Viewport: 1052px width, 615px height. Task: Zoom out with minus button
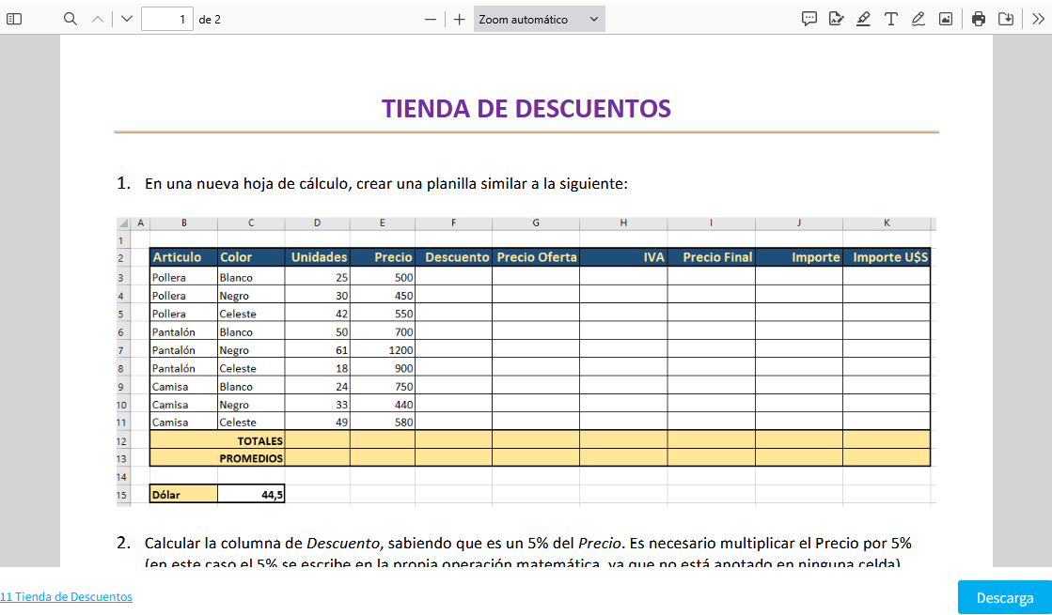point(431,19)
